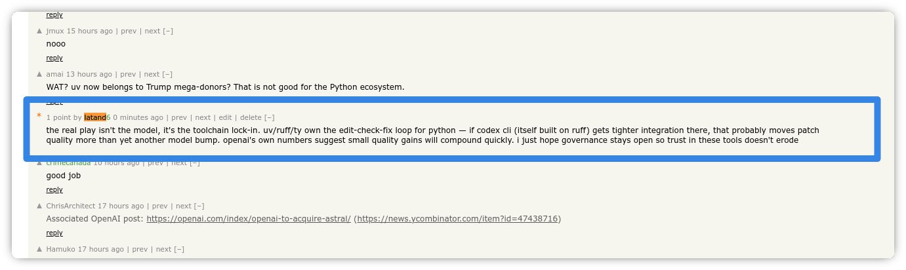Viewport: 906px width, 270px height.
Task: Open latand6 user profile
Action: point(97,117)
